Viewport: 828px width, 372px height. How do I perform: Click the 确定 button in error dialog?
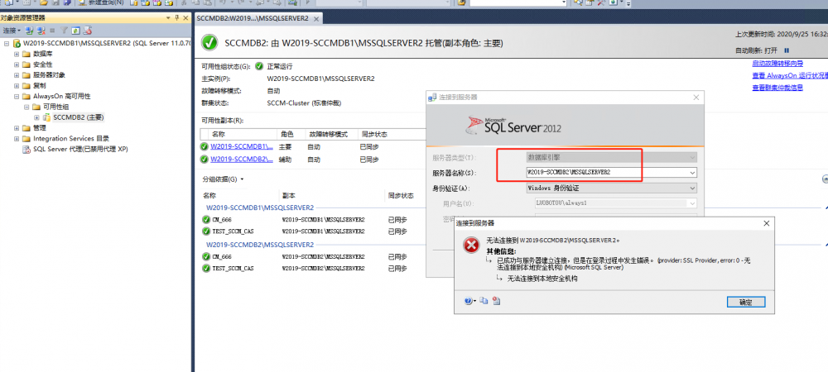[x=746, y=303]
